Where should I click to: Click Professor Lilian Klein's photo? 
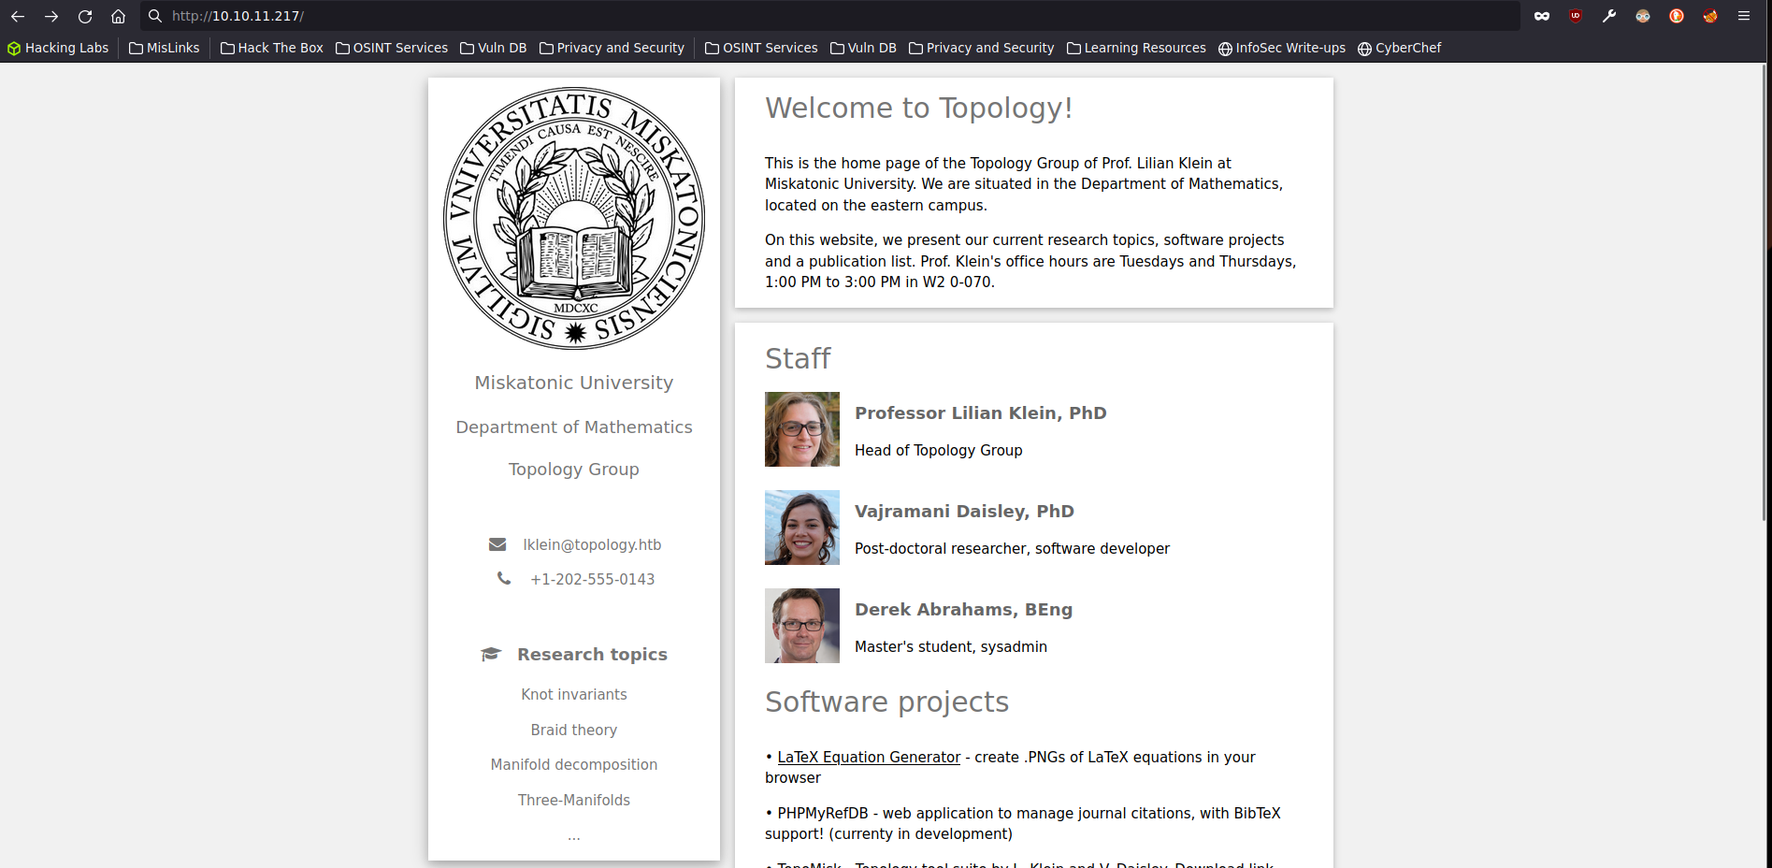802,429
